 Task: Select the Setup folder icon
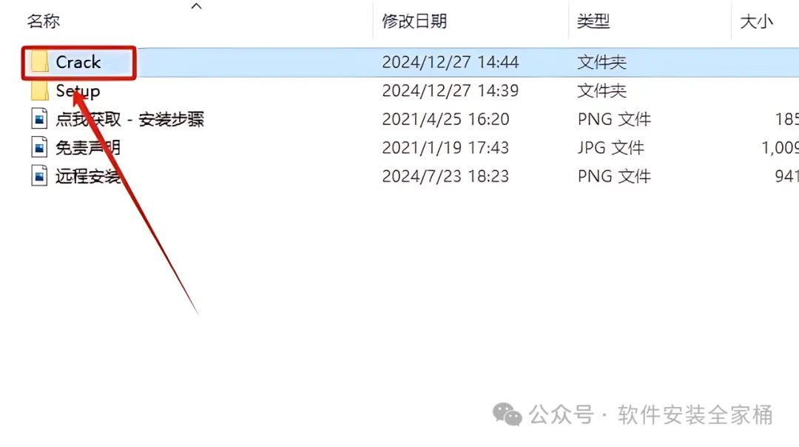coord(39,91)
